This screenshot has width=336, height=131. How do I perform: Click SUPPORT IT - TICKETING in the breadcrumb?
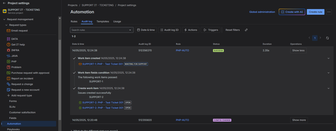[98, 5]
